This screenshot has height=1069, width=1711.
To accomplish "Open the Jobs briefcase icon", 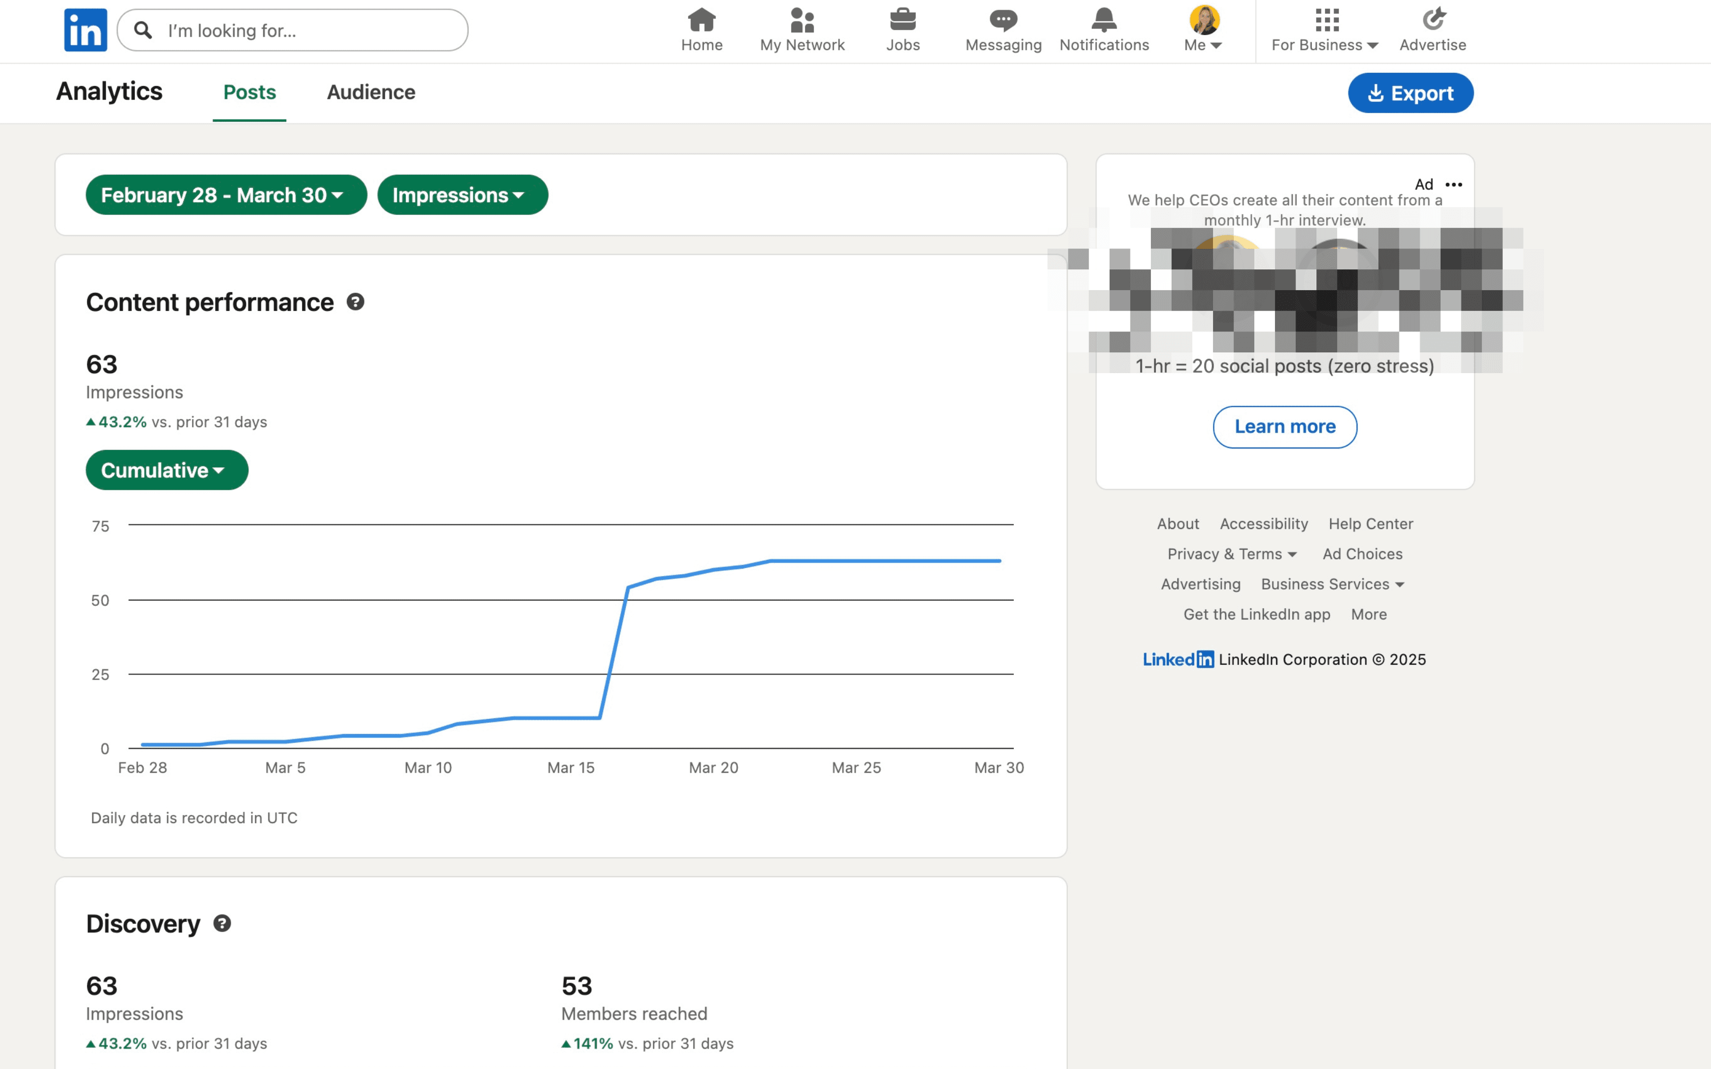I will pos(903,20).
